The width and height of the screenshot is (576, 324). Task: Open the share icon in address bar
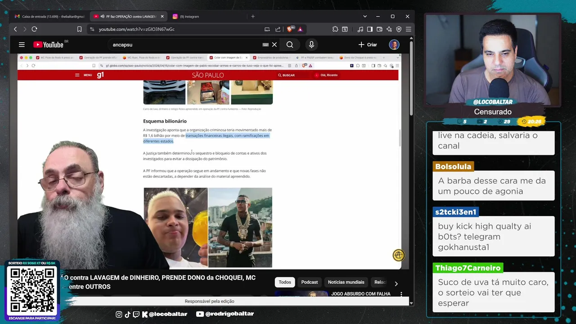[278, 29]
